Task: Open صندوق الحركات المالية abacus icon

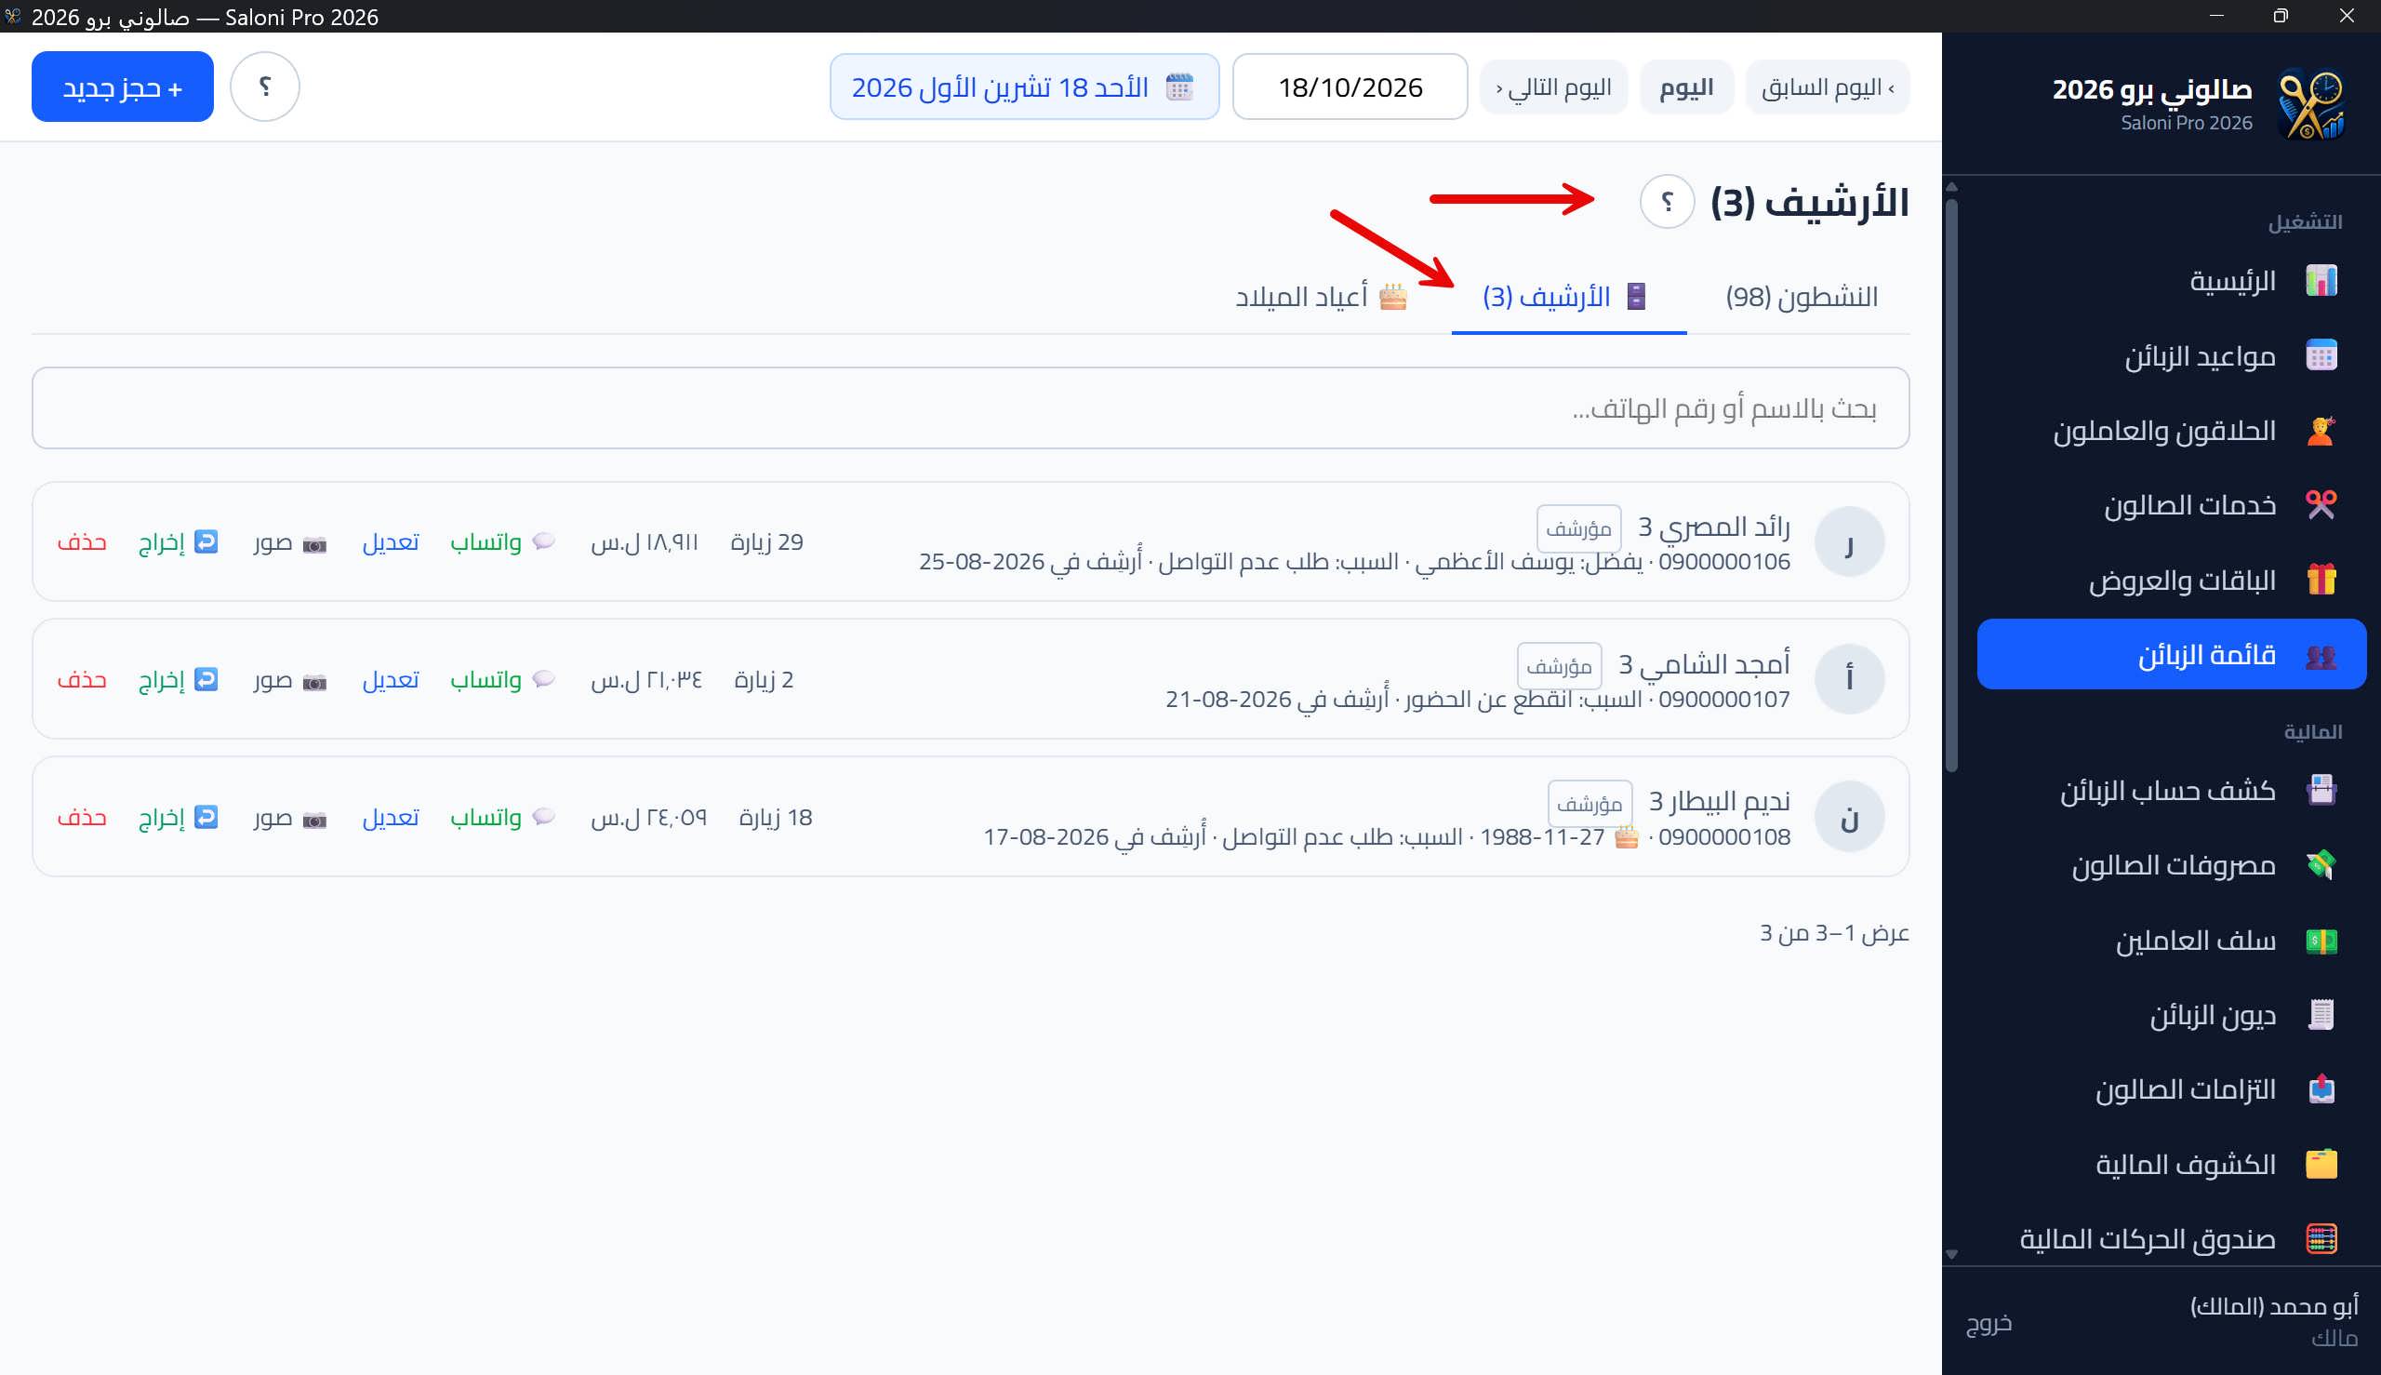Action: (x=2321, y=1239)
